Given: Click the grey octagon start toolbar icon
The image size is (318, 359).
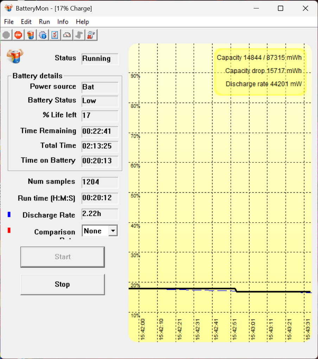Looking at the screenshot, I should point(6,35).
